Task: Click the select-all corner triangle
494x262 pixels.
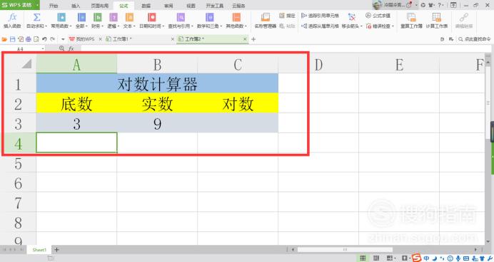Action: [x=26, y=64]
